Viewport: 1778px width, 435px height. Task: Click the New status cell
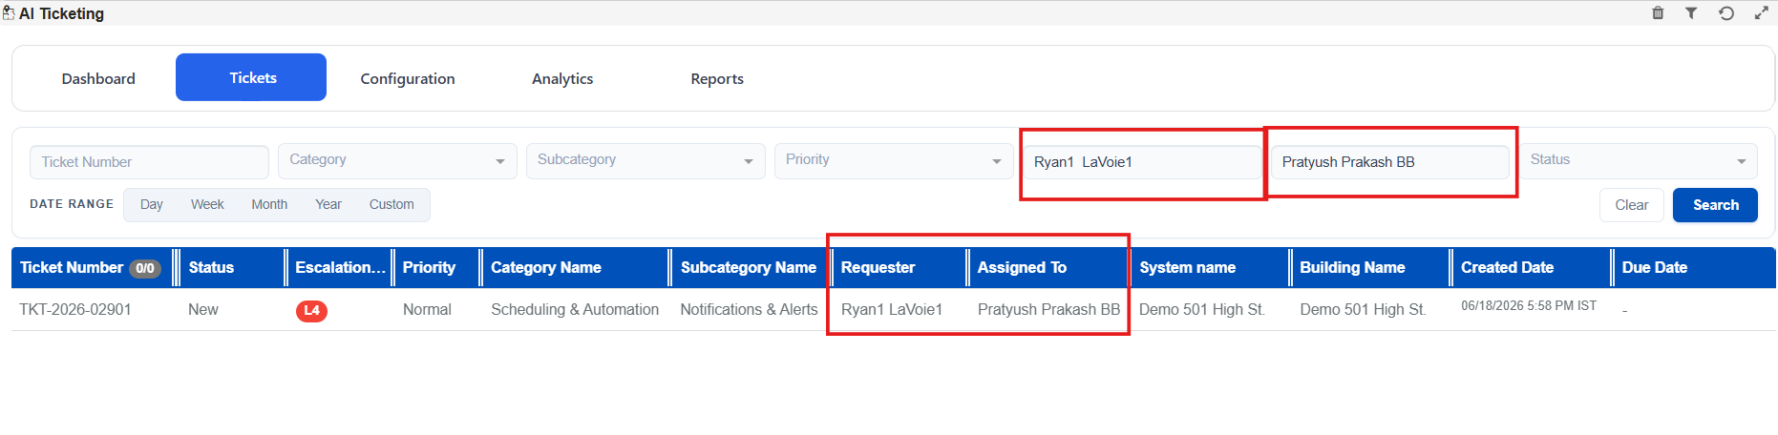[202, 310]
